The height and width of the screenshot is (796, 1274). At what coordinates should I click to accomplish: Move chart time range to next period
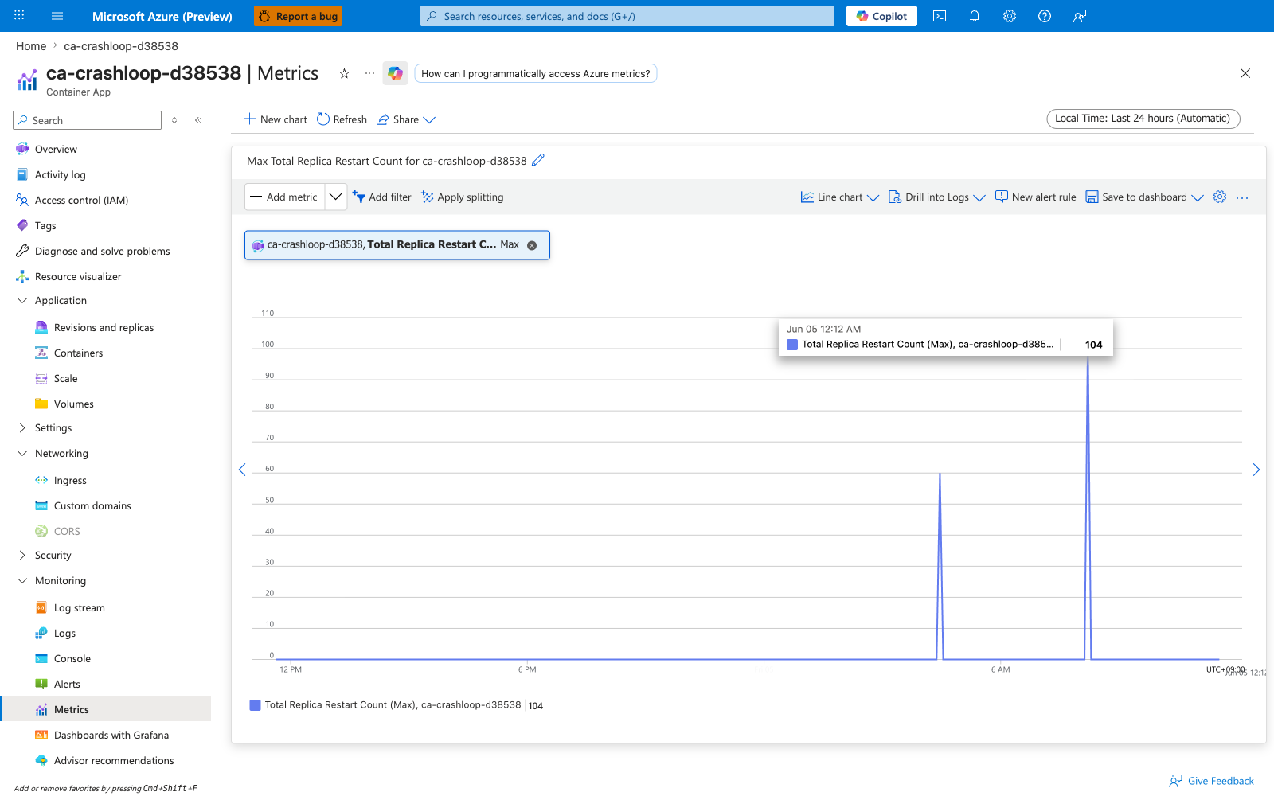click(1256, 470)
